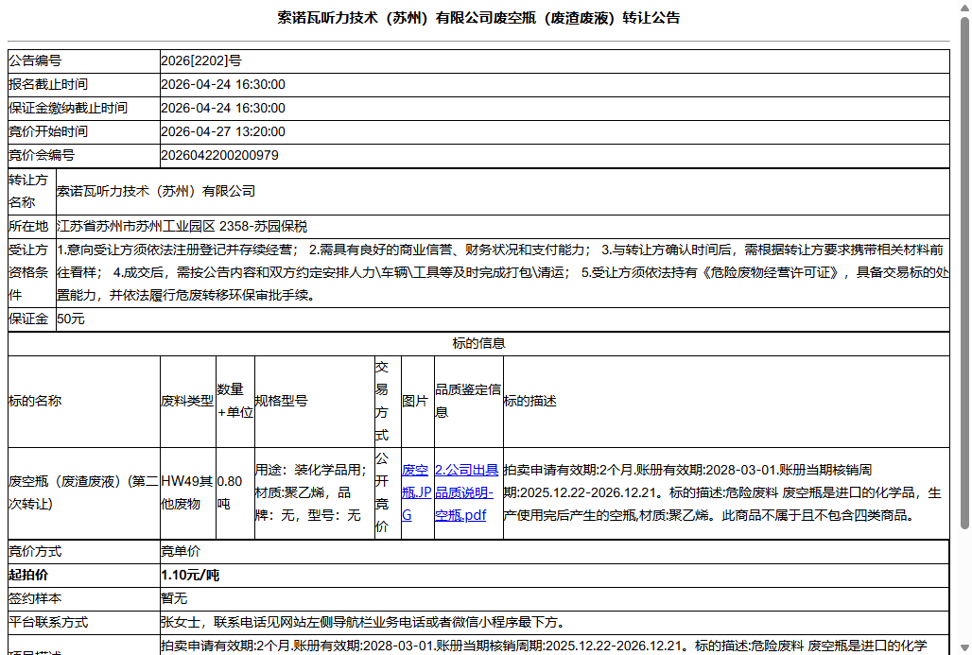This screenshot has height=655, width=972.
Task: Open the 废空瓶.JPG image link
Action: [x=416, y=492]
